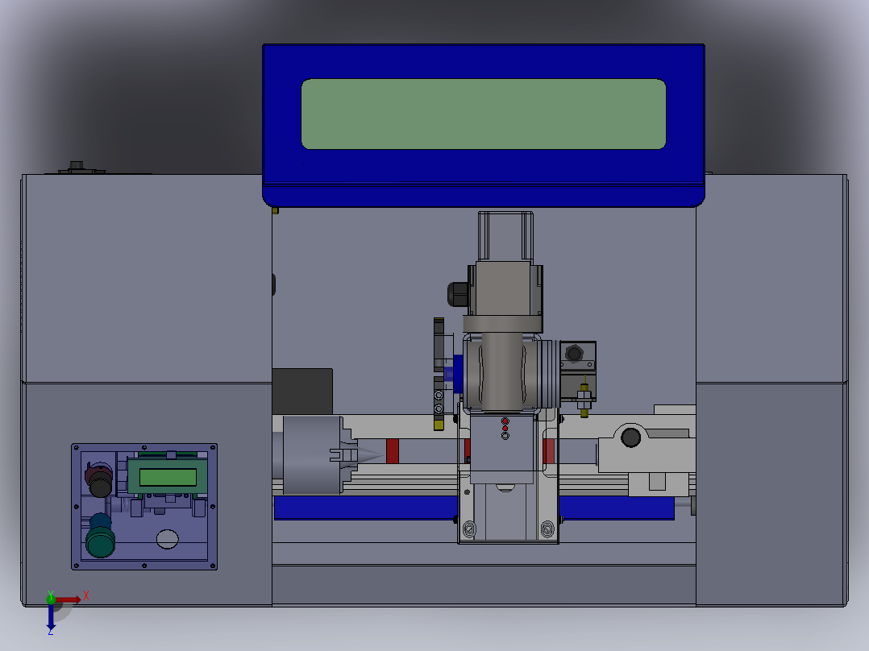Screen dimensions: 869x651
Task: Select the red X axis arrow of triad
Action: [x=70, y=599]
